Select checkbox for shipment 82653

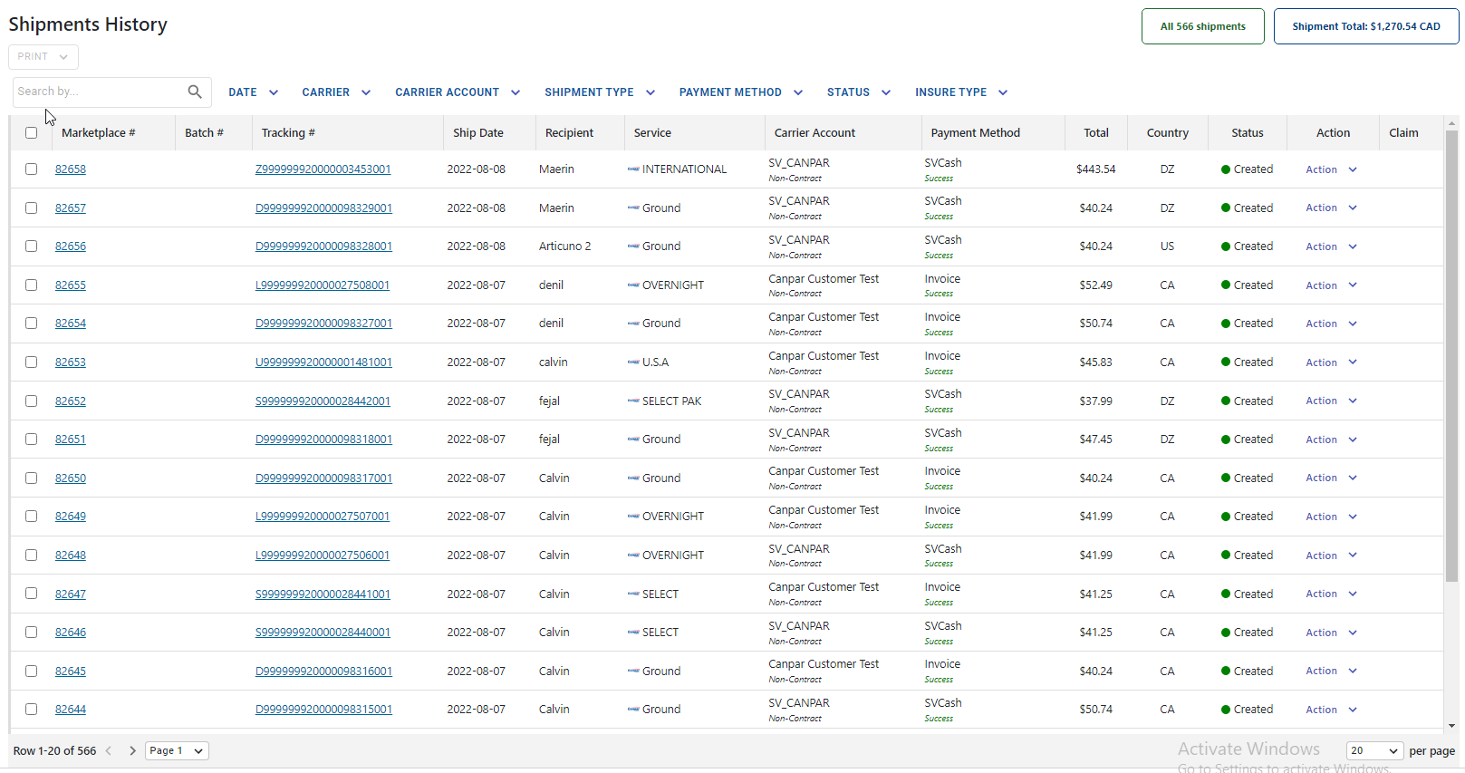pos(32,362)
